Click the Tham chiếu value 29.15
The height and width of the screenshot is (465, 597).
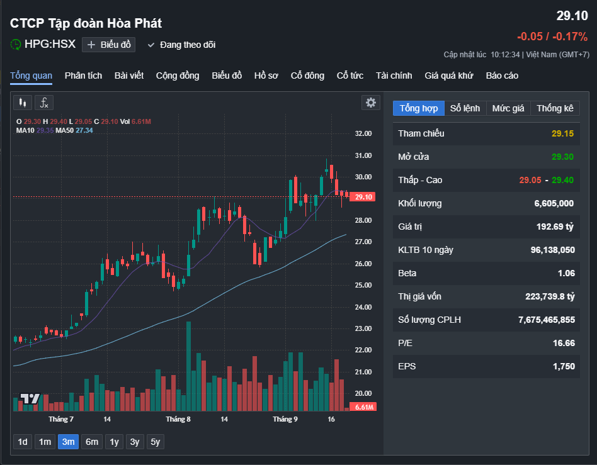click(x=563, y=133)
